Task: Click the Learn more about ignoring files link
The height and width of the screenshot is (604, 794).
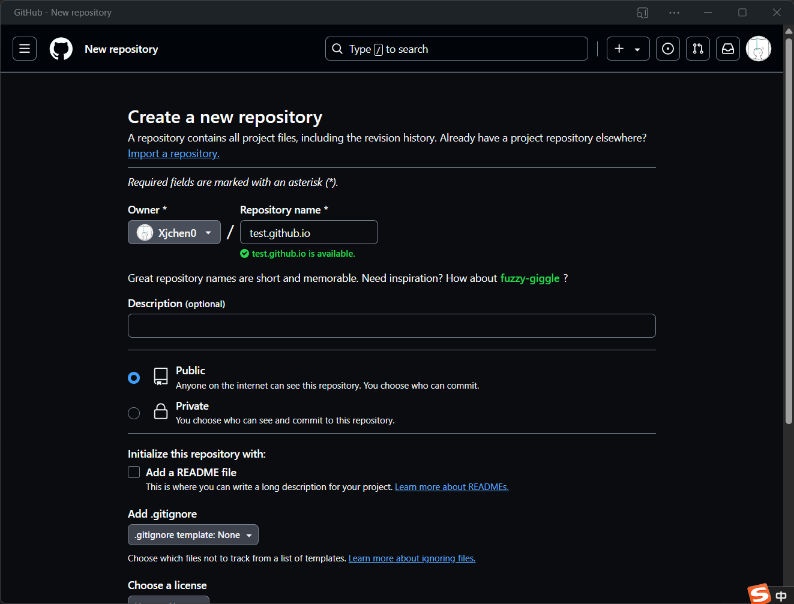Action: pos(412,558)
